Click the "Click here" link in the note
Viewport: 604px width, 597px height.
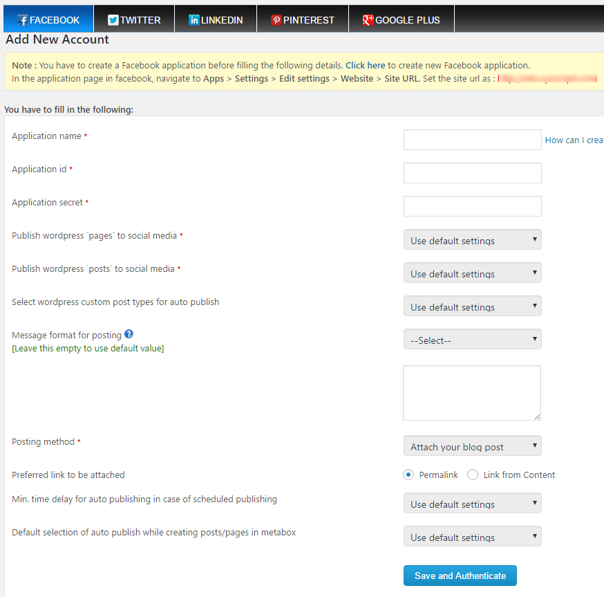point(365,65)
